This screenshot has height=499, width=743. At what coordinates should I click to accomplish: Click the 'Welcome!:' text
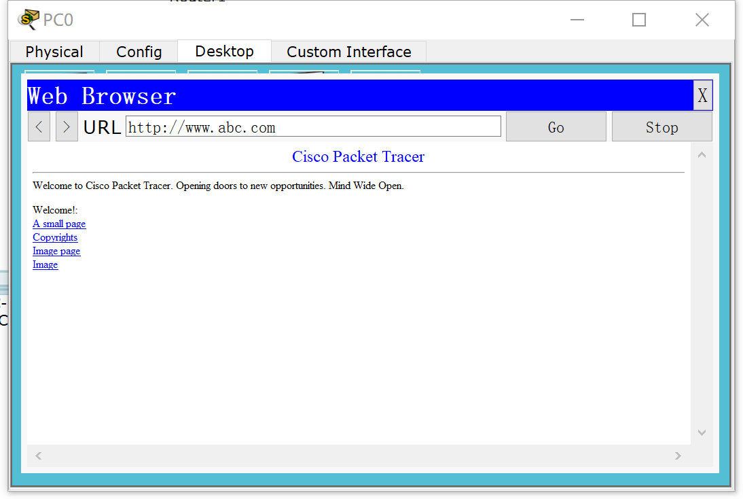(x=55, y=209)
